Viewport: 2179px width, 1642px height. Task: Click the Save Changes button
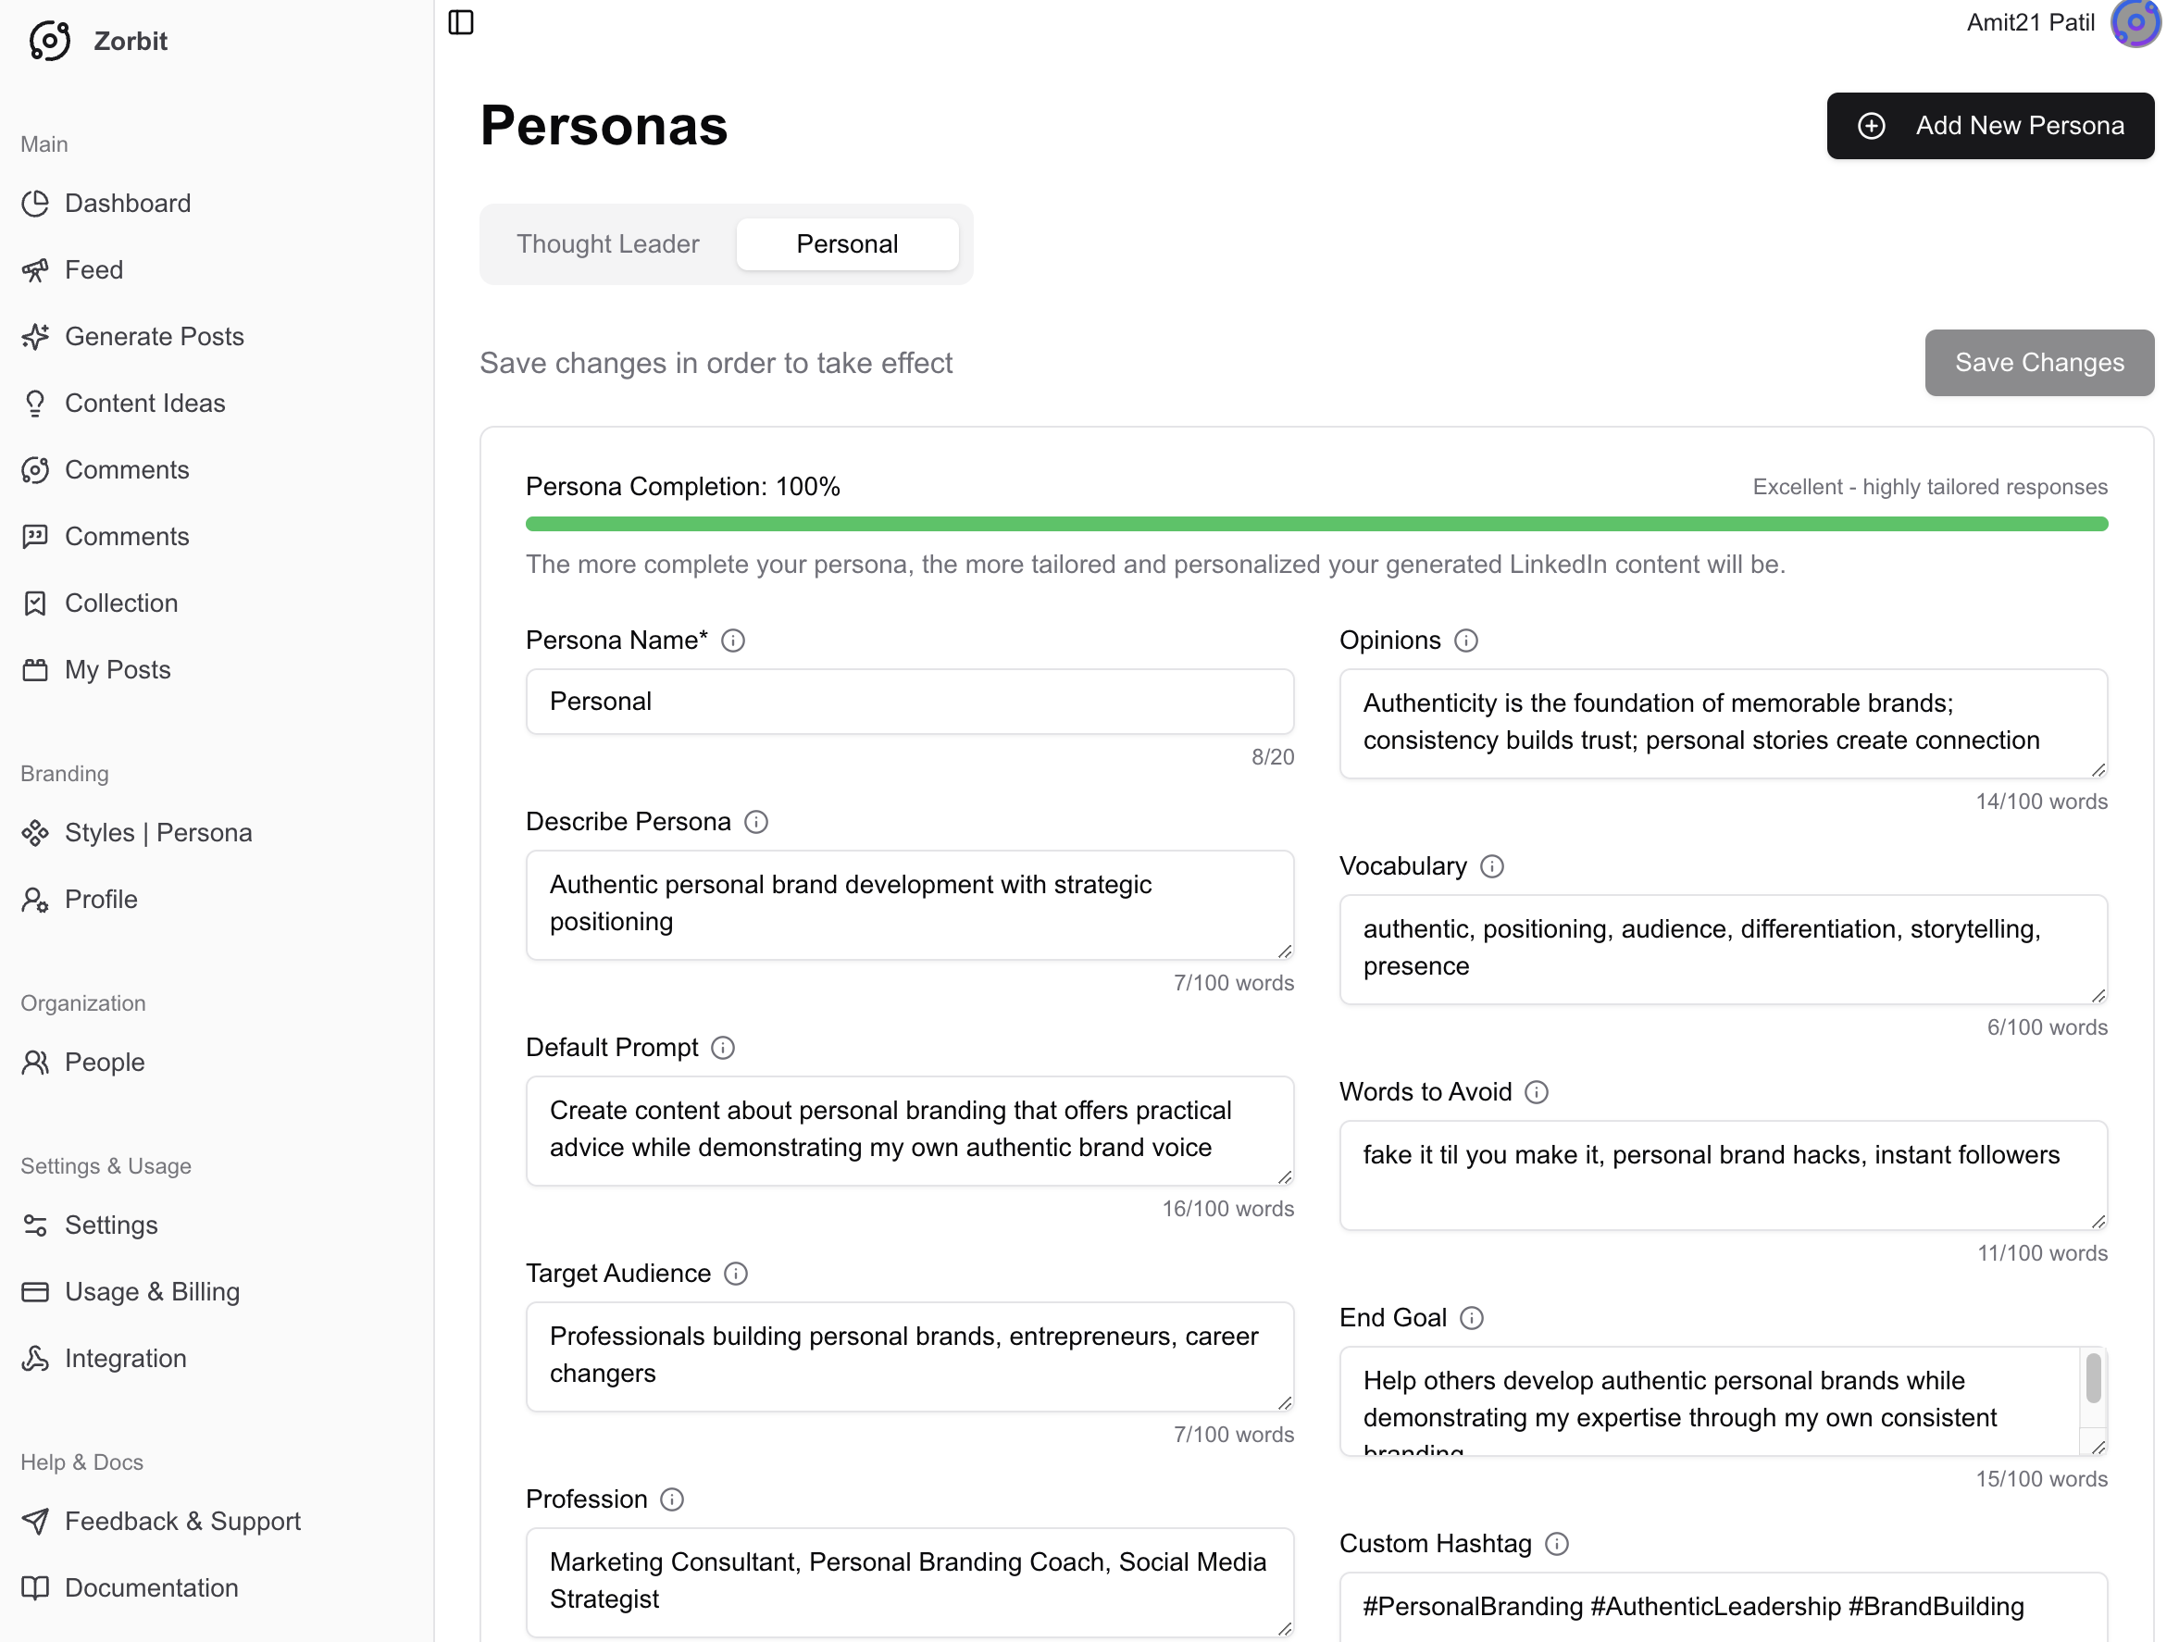click(2039, 363)
